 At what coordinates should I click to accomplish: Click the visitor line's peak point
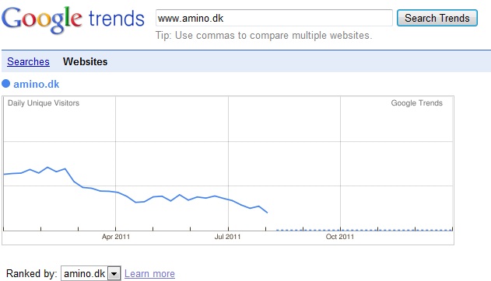[x=47, y=168]
